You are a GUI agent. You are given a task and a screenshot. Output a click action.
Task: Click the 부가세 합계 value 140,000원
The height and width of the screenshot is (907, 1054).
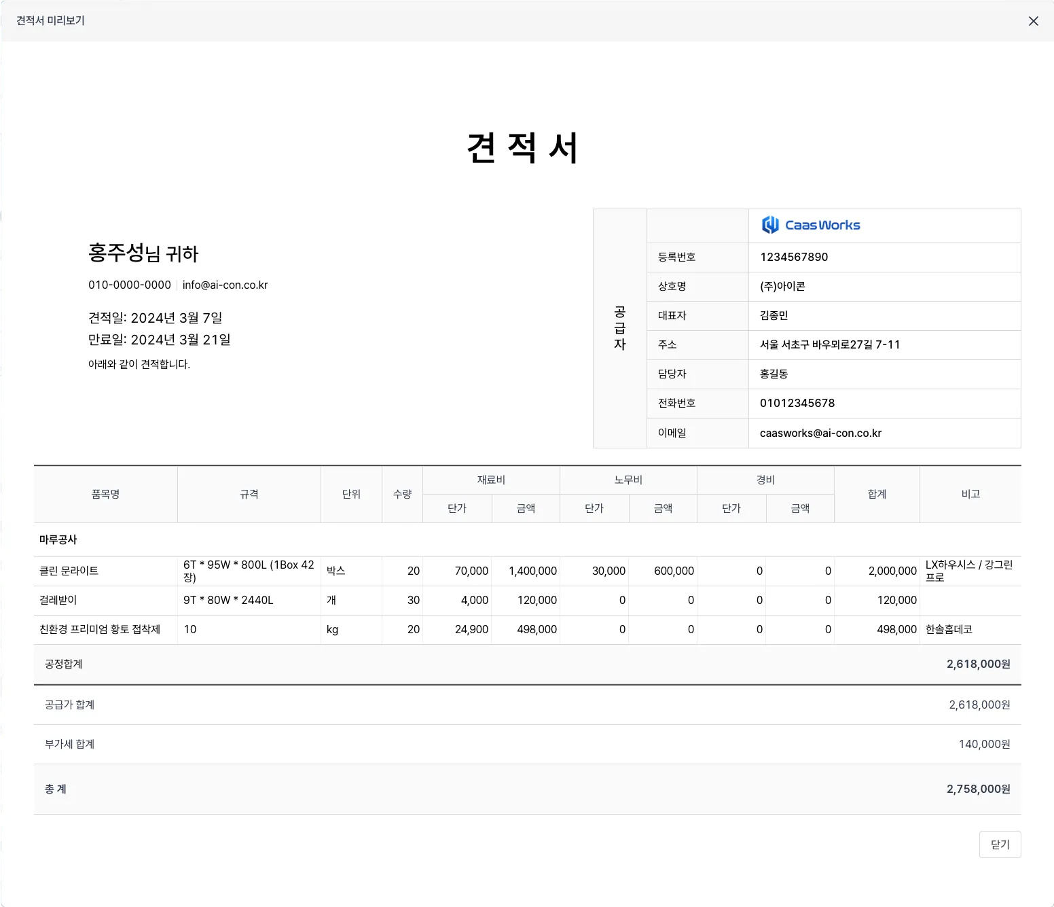click(984, 744)
